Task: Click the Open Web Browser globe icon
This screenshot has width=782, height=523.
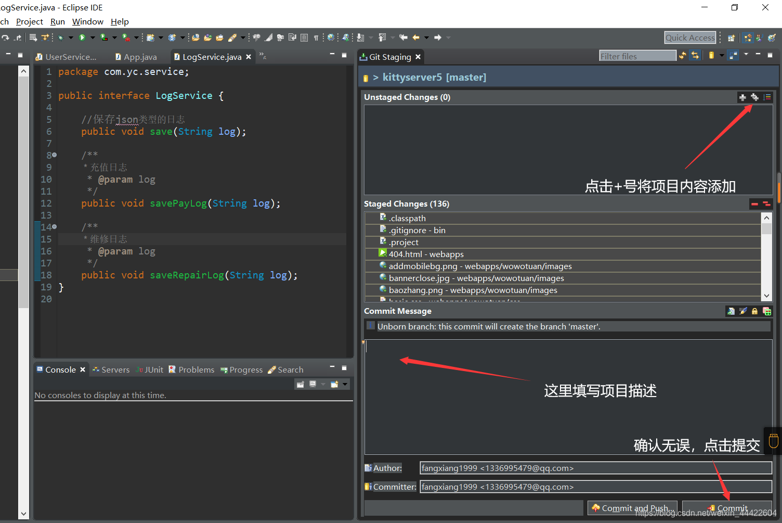Action: point(331,37)
